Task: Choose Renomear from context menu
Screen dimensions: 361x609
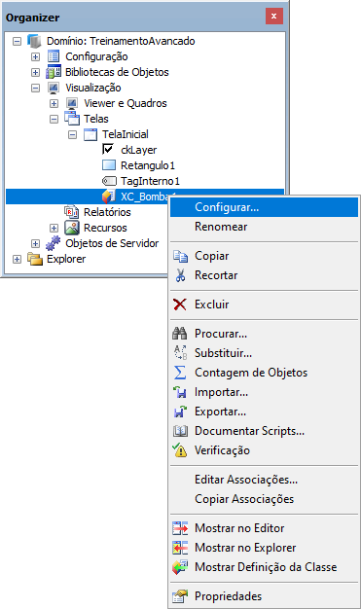Action: coord(265,227)
